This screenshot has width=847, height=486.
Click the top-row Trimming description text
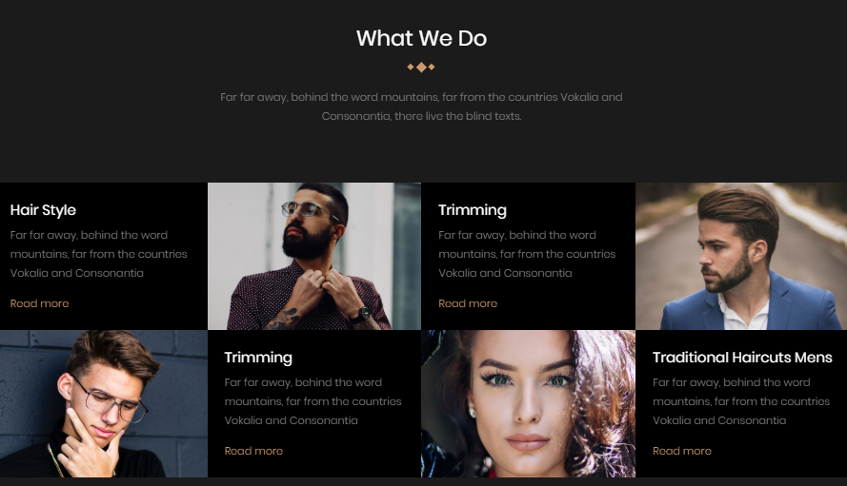tap(527, 254)
